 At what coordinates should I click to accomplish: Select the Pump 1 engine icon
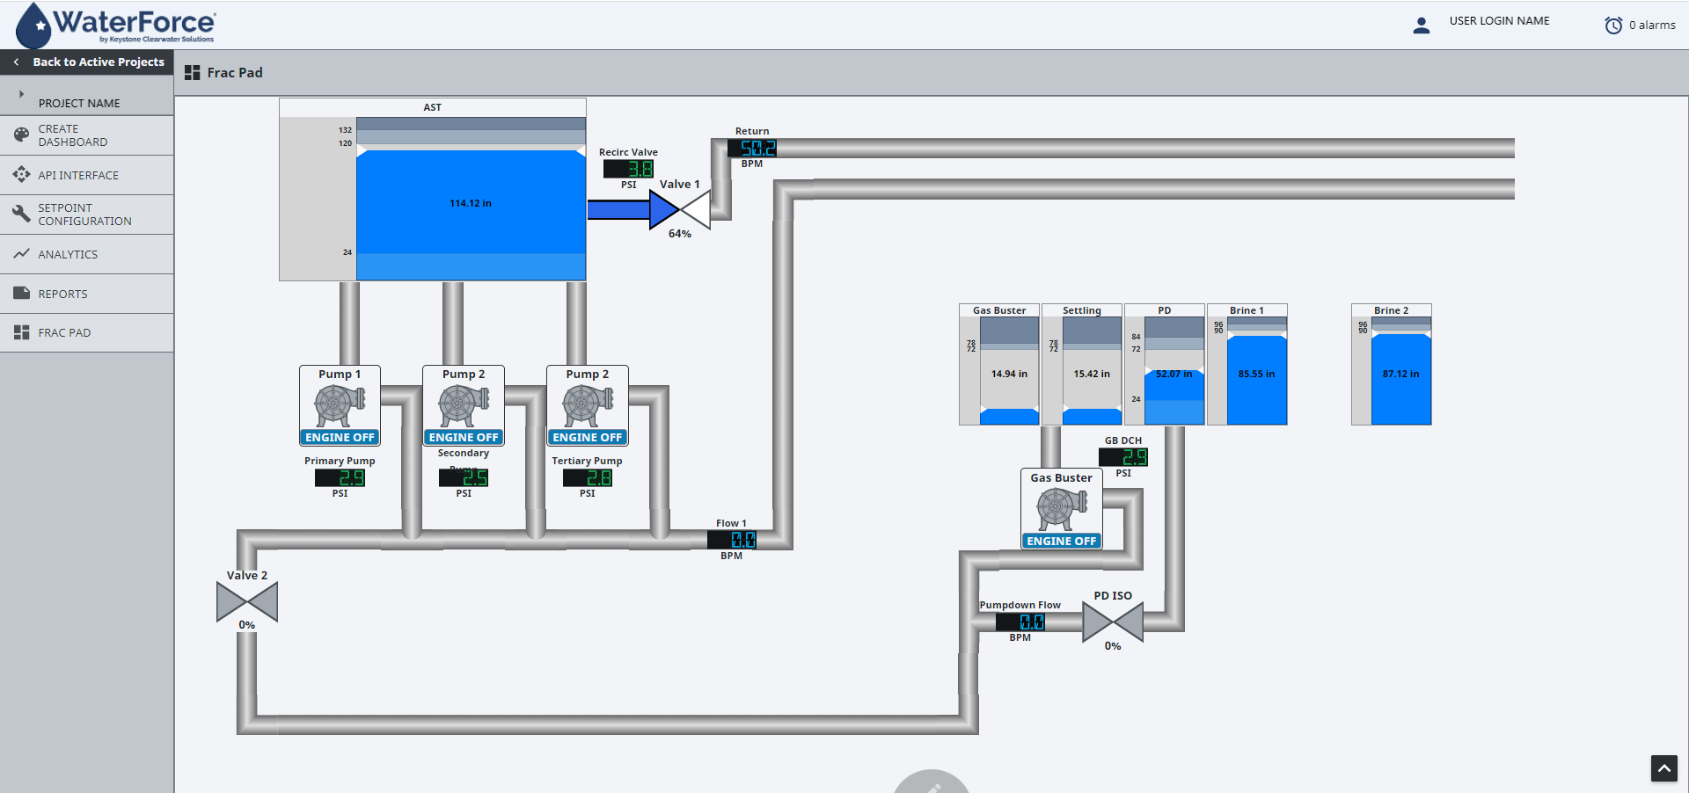[340, 405]
